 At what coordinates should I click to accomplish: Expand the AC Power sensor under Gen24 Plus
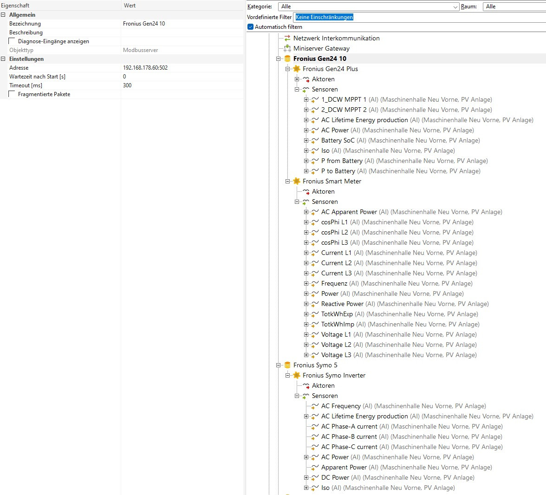306,130
